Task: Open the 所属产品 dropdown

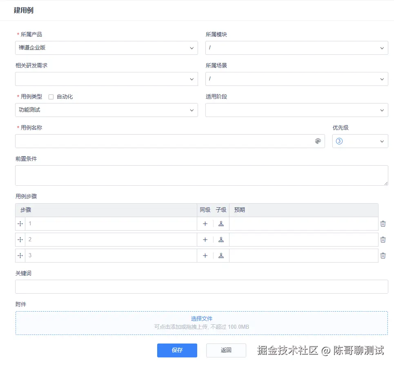Action: coord(191,48)
